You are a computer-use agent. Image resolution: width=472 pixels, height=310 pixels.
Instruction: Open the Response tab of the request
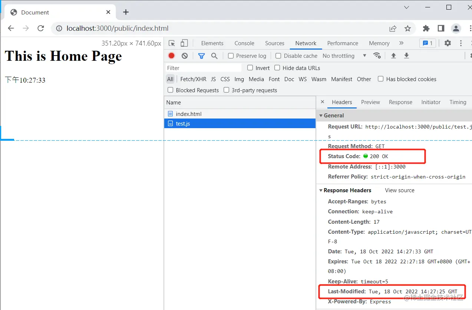(400, 102)
